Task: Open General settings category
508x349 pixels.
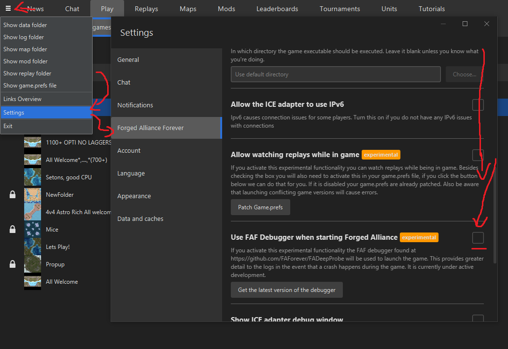Action: click(x=166, y=59)
